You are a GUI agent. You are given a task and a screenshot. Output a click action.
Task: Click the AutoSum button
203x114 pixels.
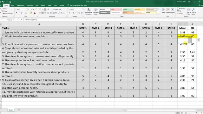[x=181, y=9]
